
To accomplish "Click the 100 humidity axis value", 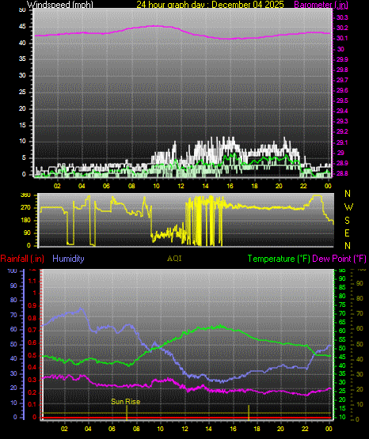I will [13, 271].
